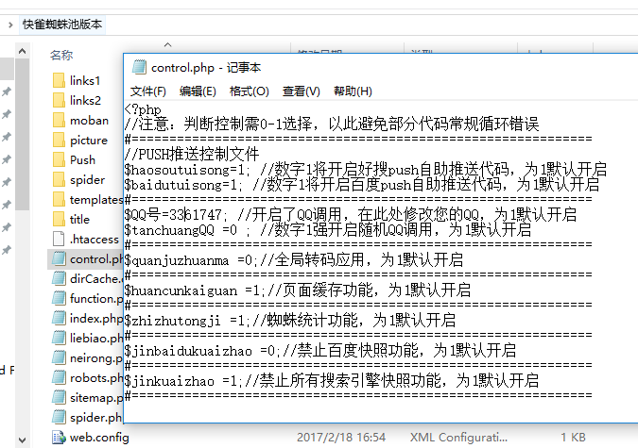This screenshot has width=638, height=448.
Task: Click the 1 KB size cell
Action: click(x=574, y=437)
